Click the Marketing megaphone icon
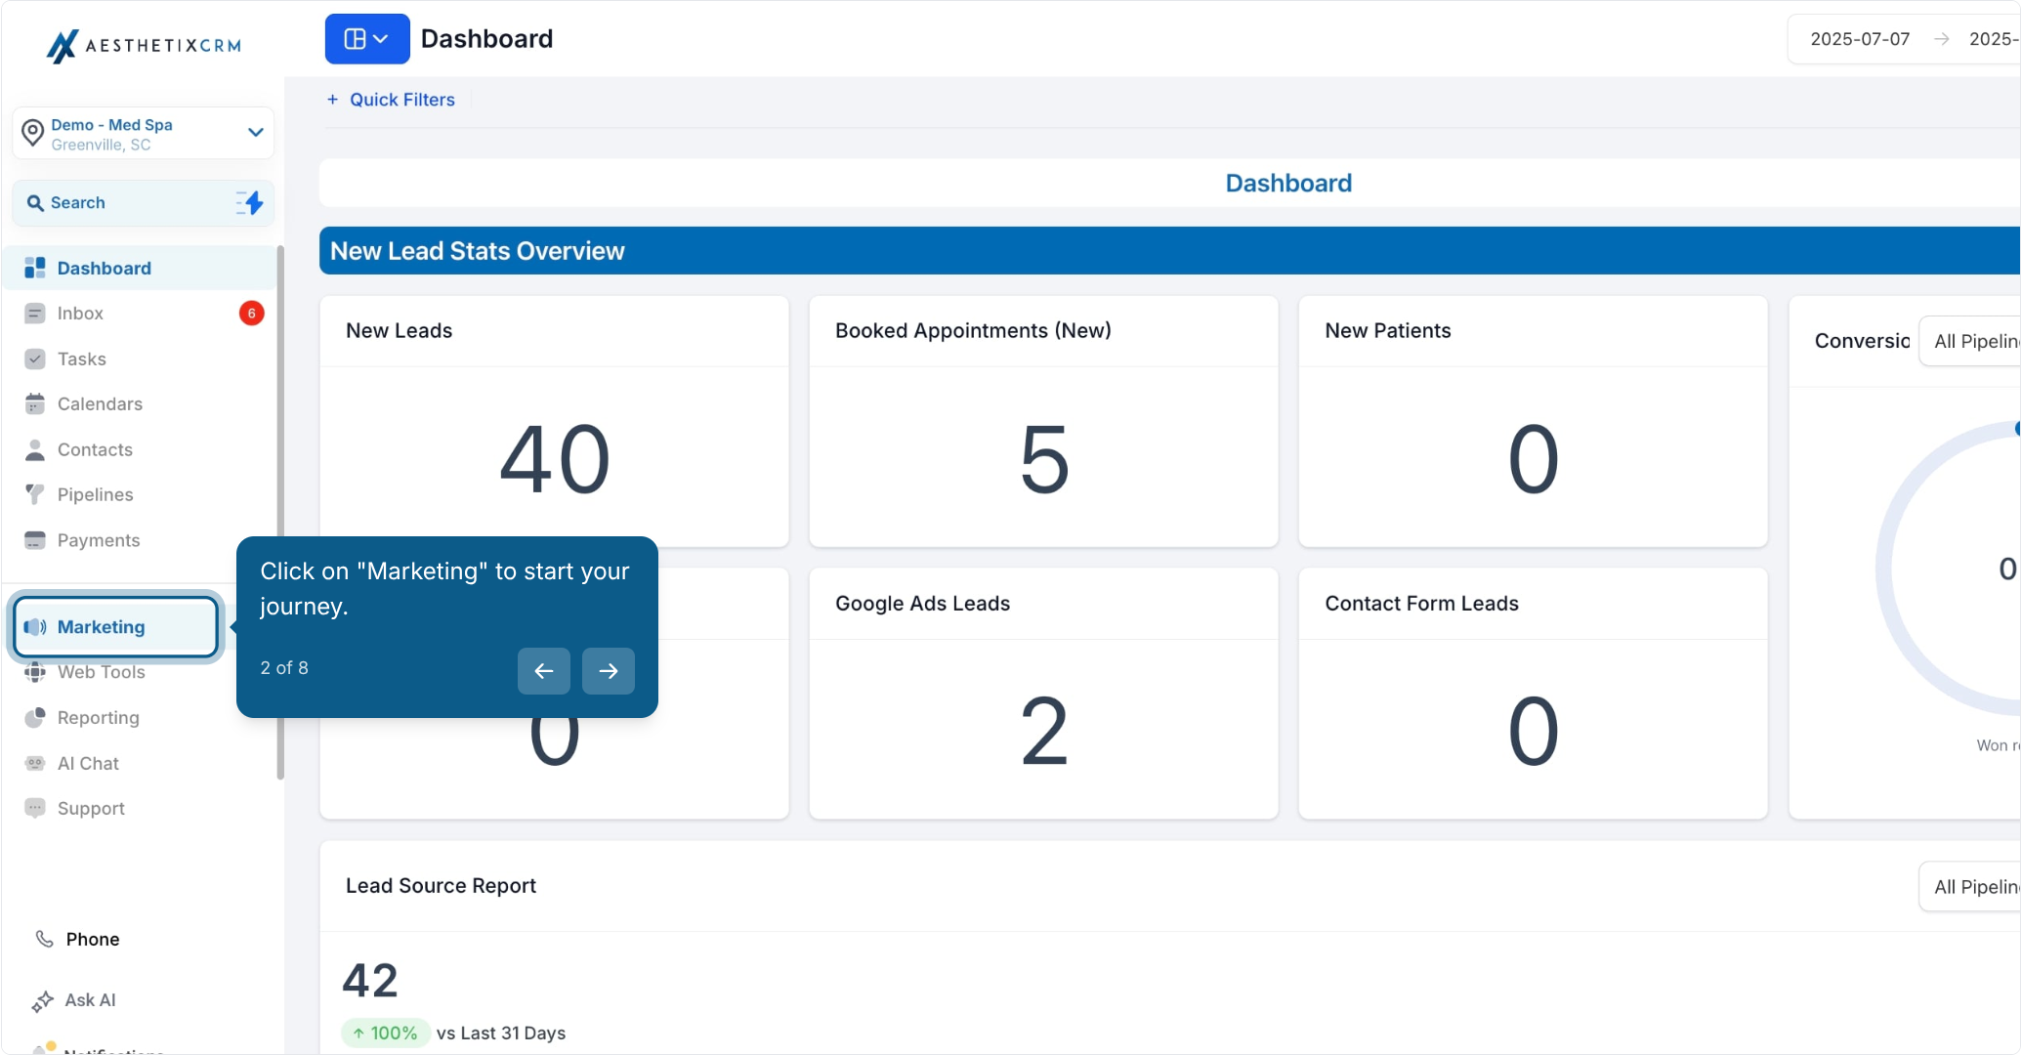The width and height of the screenshot is (2022, 1055). pos(35,627)
